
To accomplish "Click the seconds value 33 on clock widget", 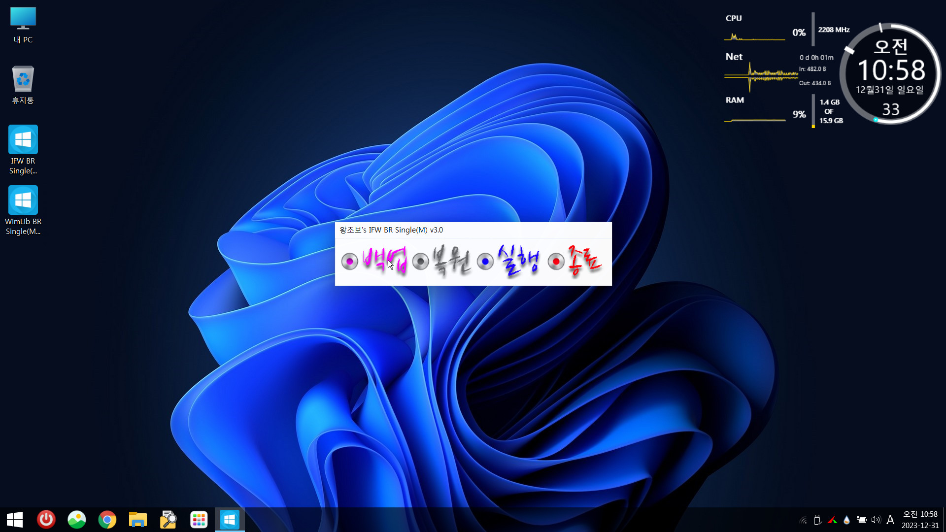I will [x=891, y=109].
